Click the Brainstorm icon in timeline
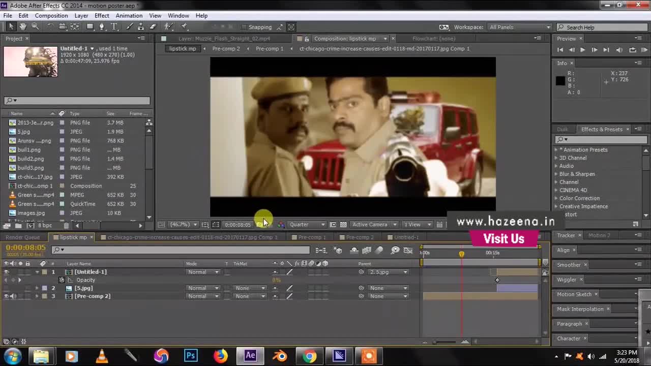Screen dimensions: 651x366 pyautogui.click(x=395, y=250)
